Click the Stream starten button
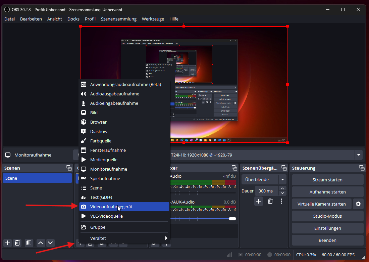The image size is (369, 262). [x=327, y=180]
